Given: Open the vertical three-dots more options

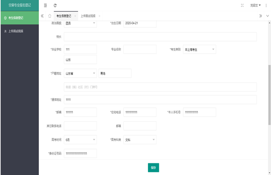Looking at the screenshot, I should coord(266,5).
